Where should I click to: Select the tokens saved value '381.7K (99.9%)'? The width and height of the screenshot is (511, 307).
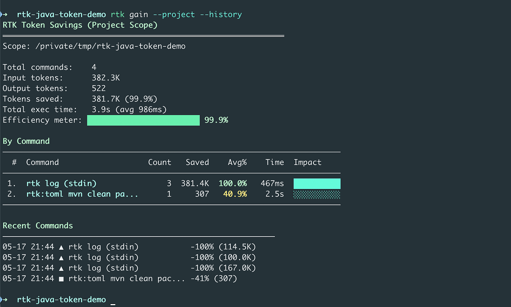point(124,99)
